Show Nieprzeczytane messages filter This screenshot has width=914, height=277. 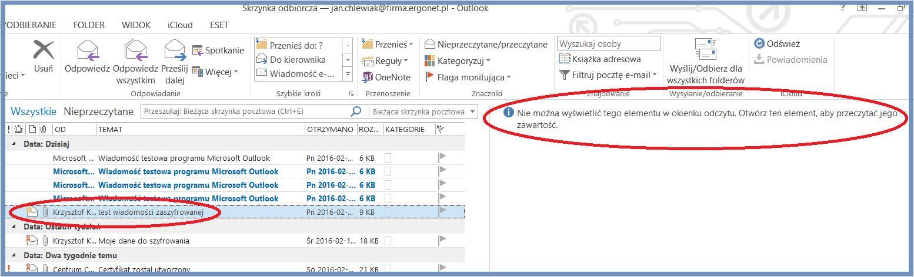[99, 112]
